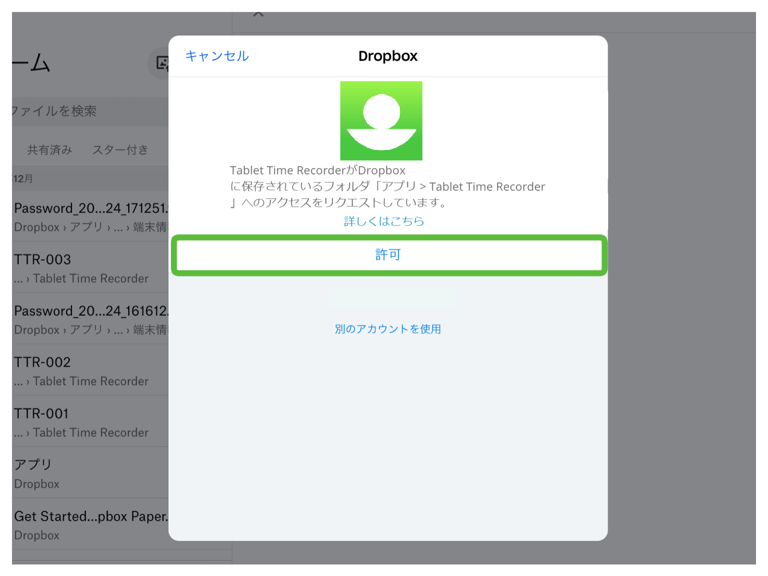Tap the collapse chevron at the top of the preview pane

coord(258,14)
